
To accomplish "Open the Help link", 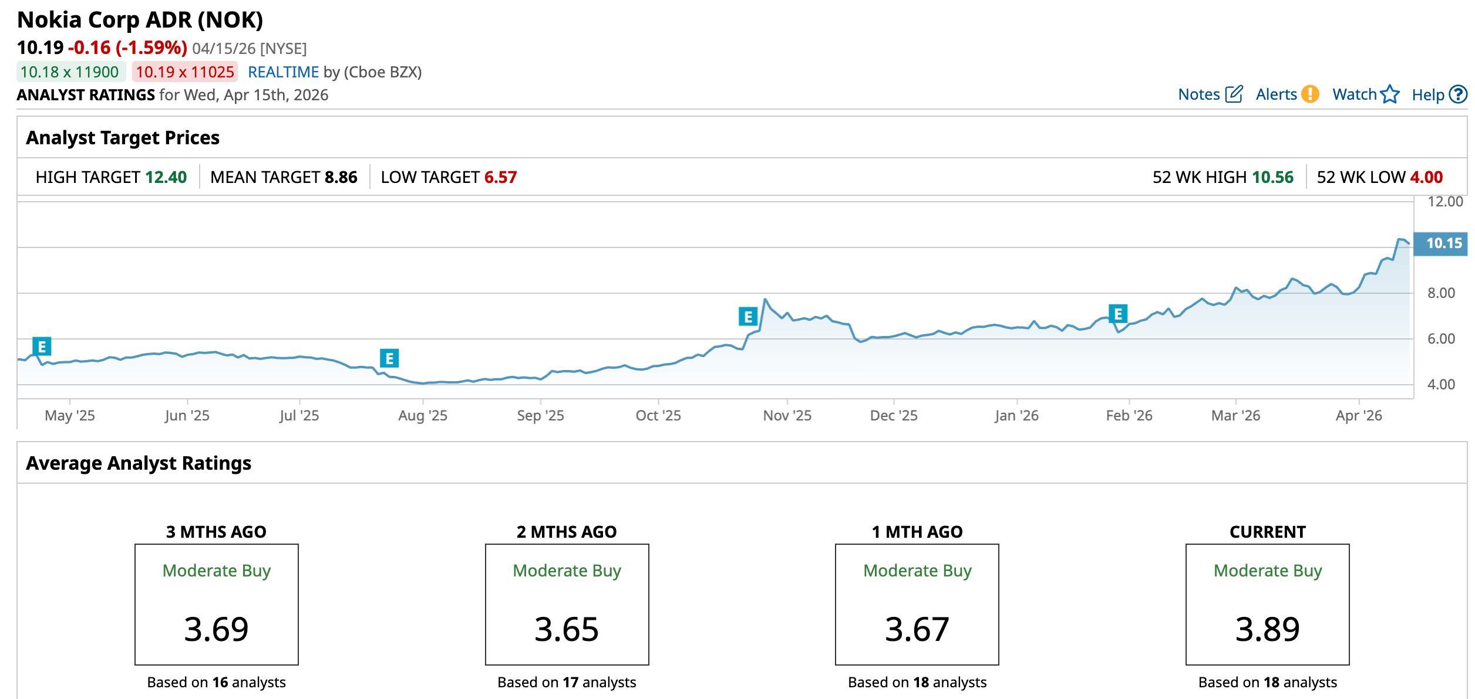I will pos(1427,94).
